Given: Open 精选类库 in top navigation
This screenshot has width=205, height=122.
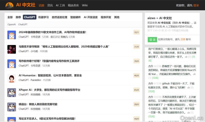Looking at the screenshot, I should (73, 5).
